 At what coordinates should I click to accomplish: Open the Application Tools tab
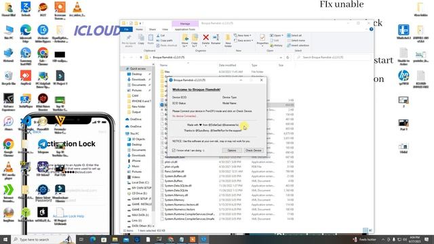click(x=185, y=29)
